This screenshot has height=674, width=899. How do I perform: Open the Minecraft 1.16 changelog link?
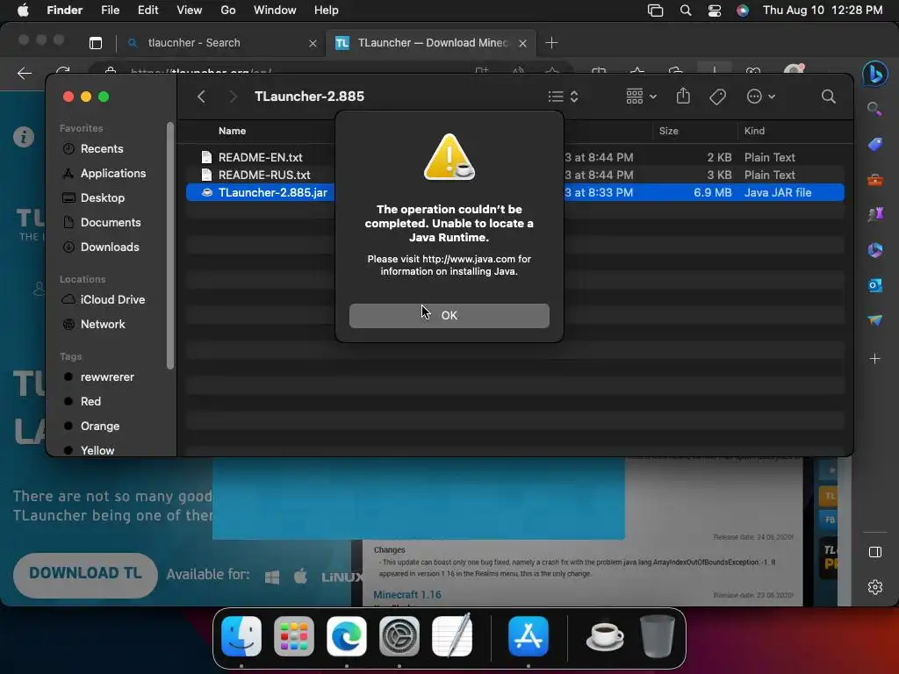pos(407,595)
